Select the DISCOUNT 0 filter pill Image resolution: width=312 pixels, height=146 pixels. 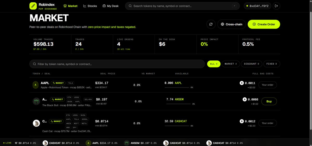[x=252, y=64]
